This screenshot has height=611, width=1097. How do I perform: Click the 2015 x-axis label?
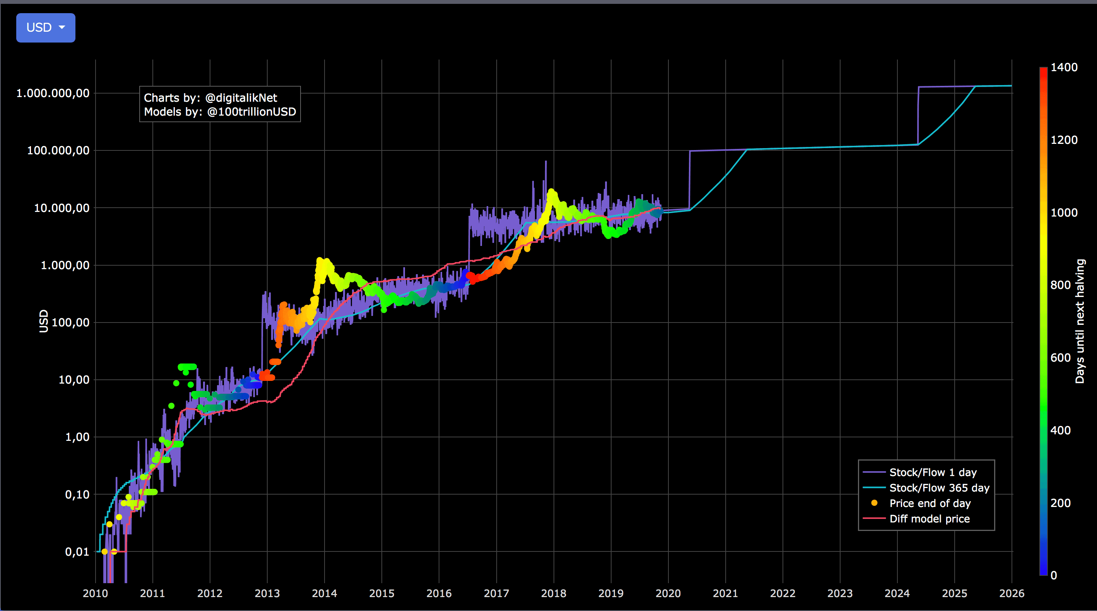tap(381, 594)
